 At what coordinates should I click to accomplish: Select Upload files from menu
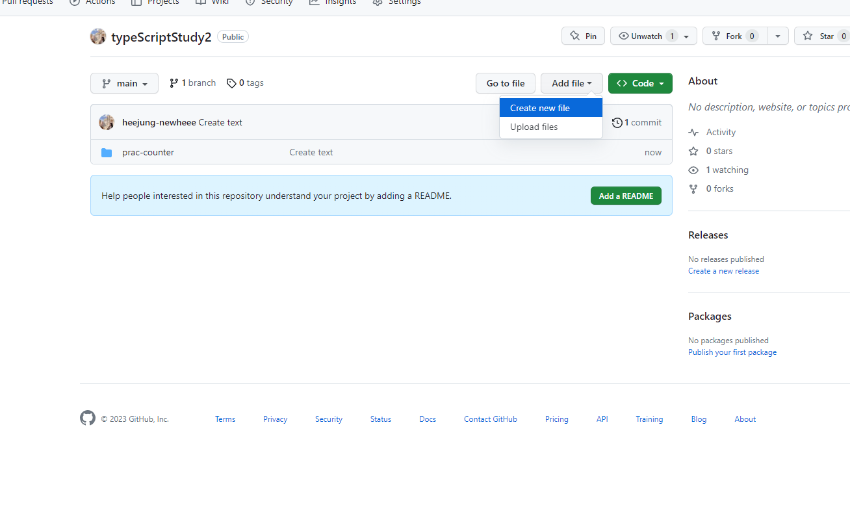coord(551,127)
